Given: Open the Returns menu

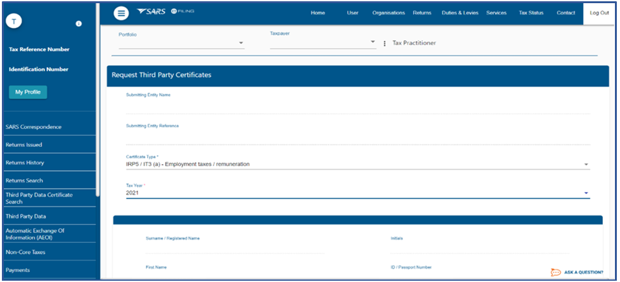Looking at the screenshot, I should tap(422, 13).
